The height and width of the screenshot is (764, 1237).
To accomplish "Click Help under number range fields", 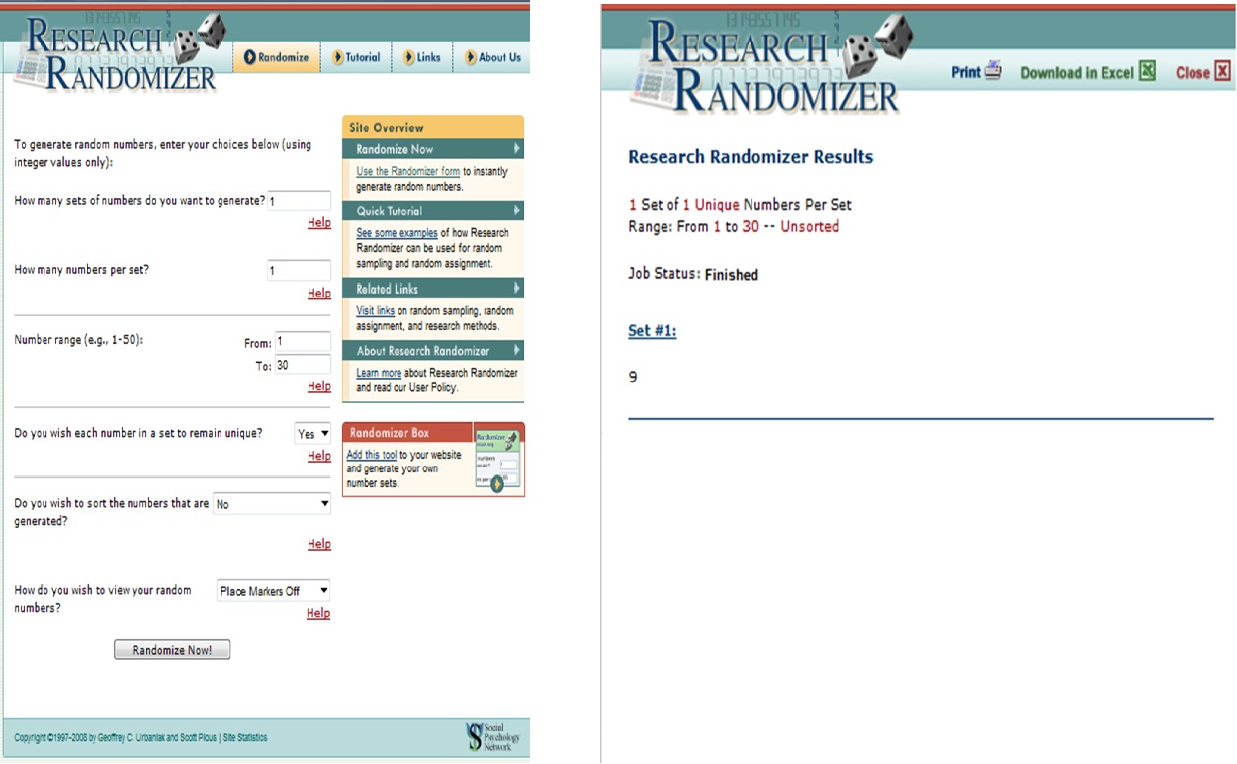I will [x=319, y=386].
